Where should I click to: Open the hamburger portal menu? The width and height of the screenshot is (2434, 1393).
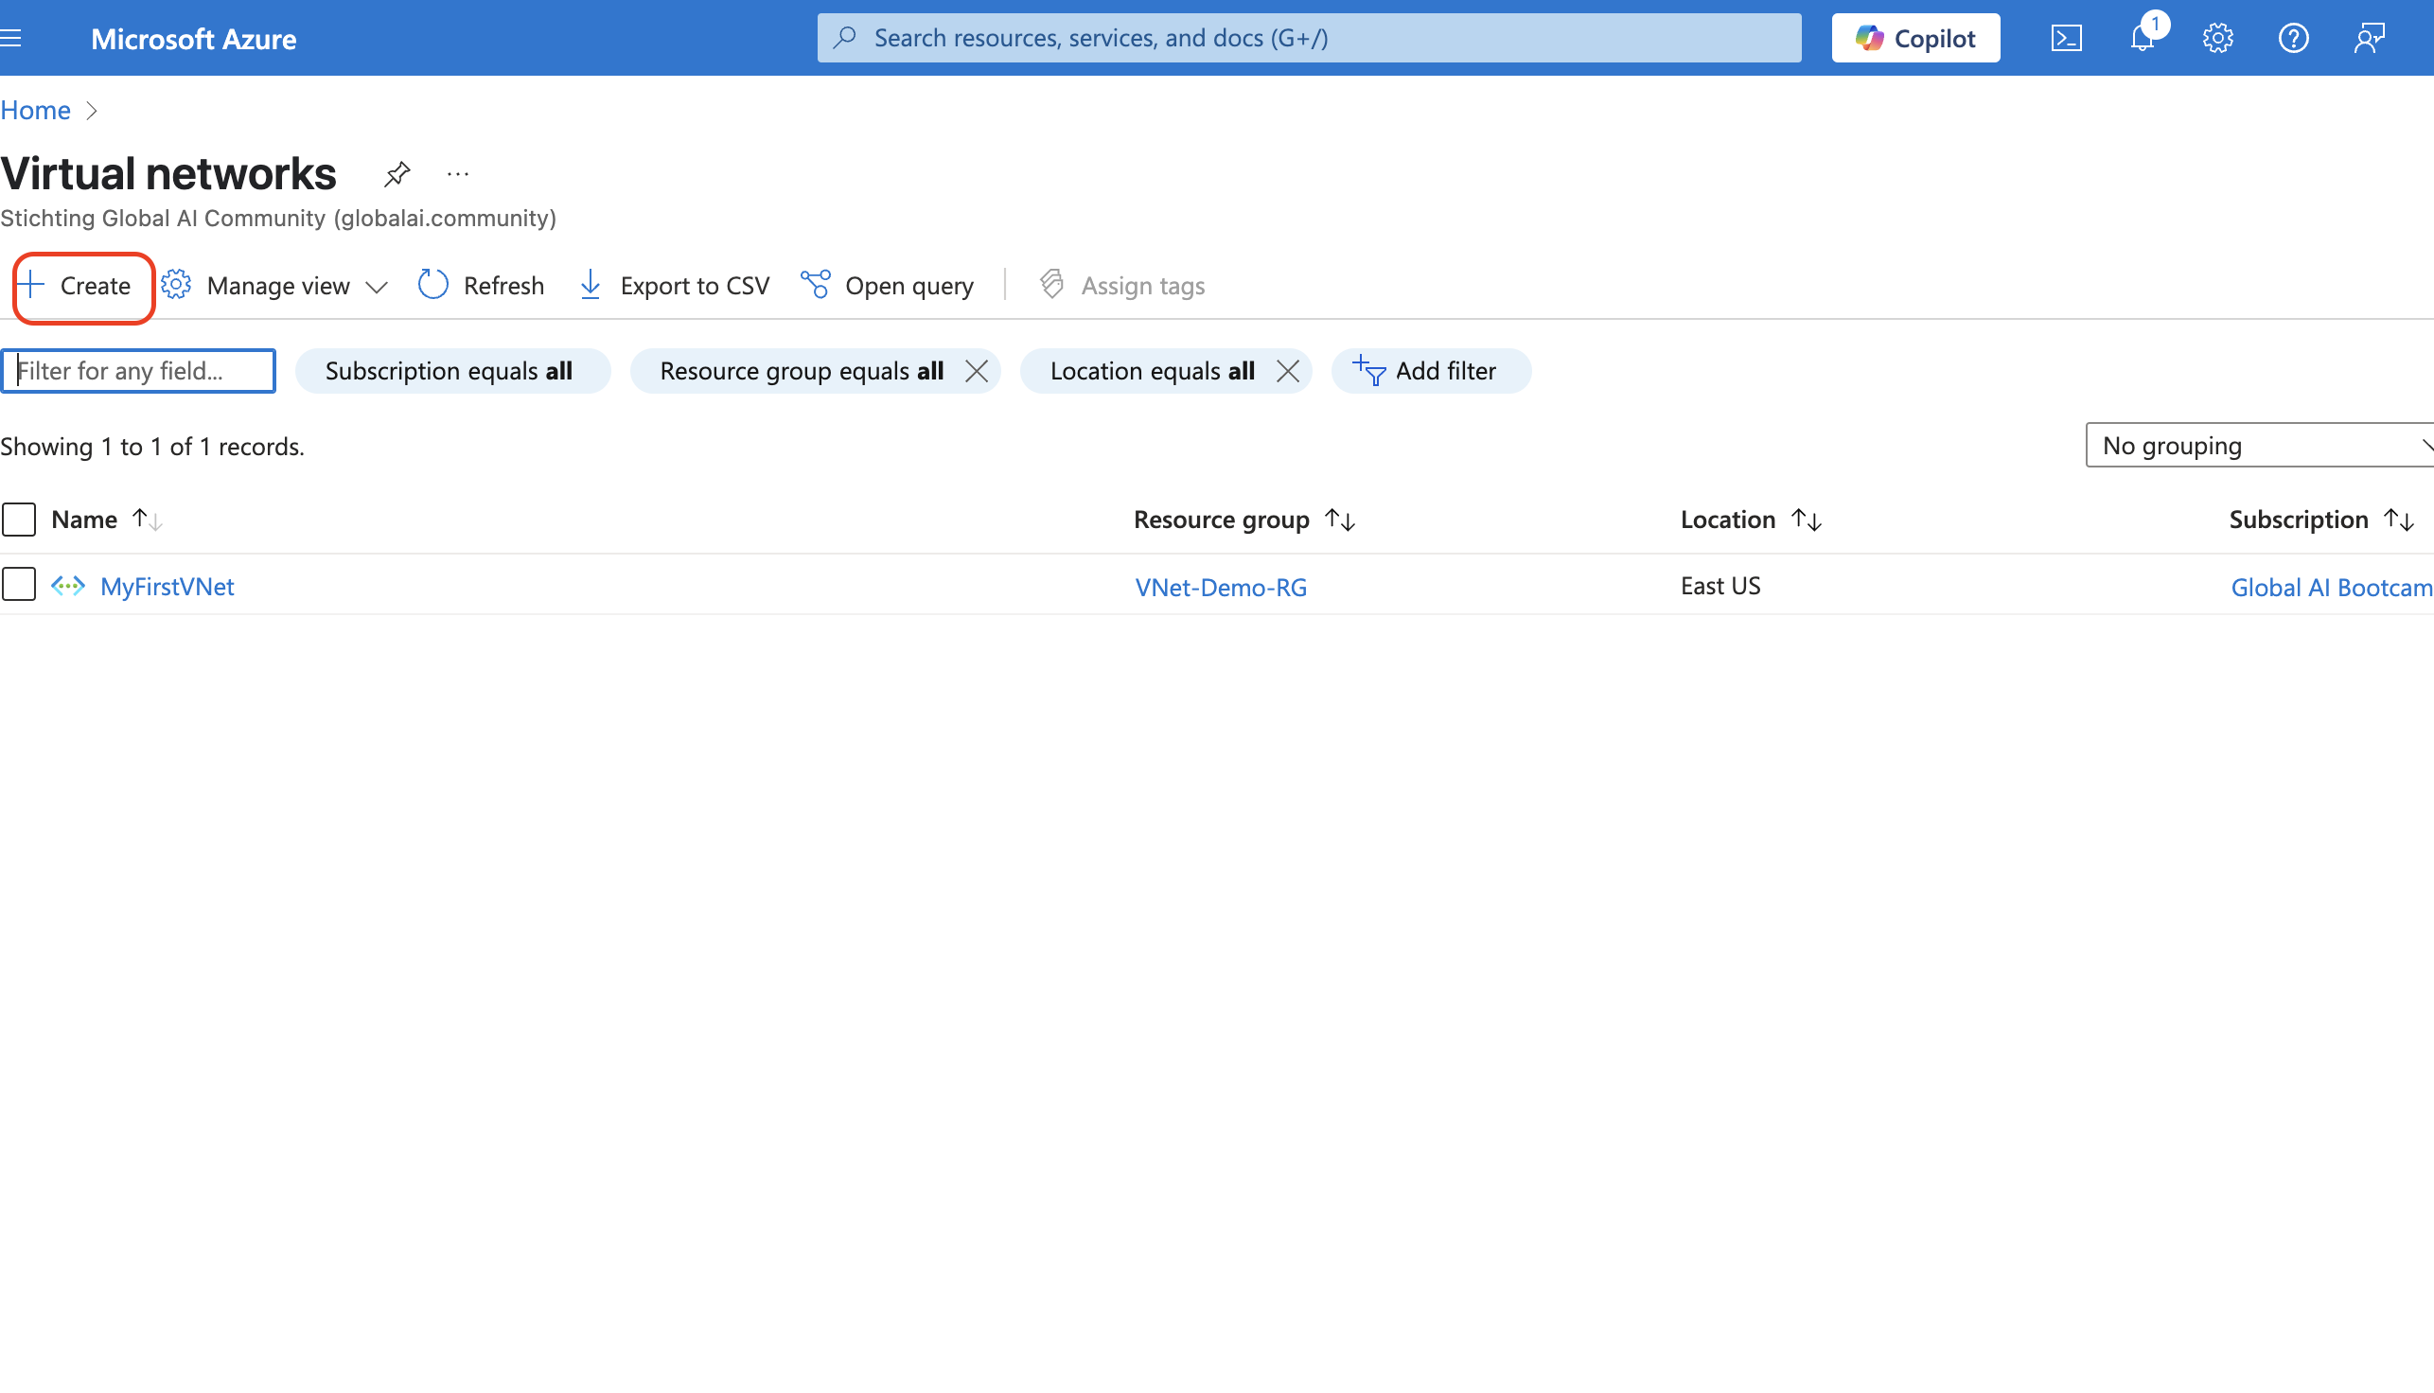pyautogui.click(x=10, y=38)
